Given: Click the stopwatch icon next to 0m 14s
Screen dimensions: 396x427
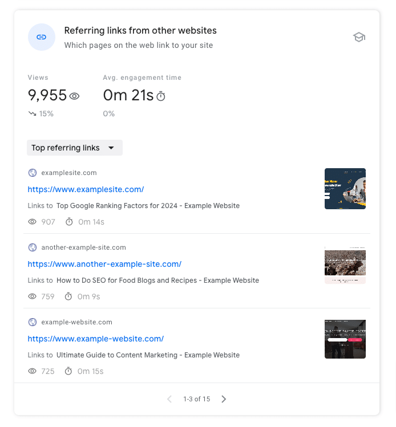Looking at the screenshot, I should [x=69, y=222].
